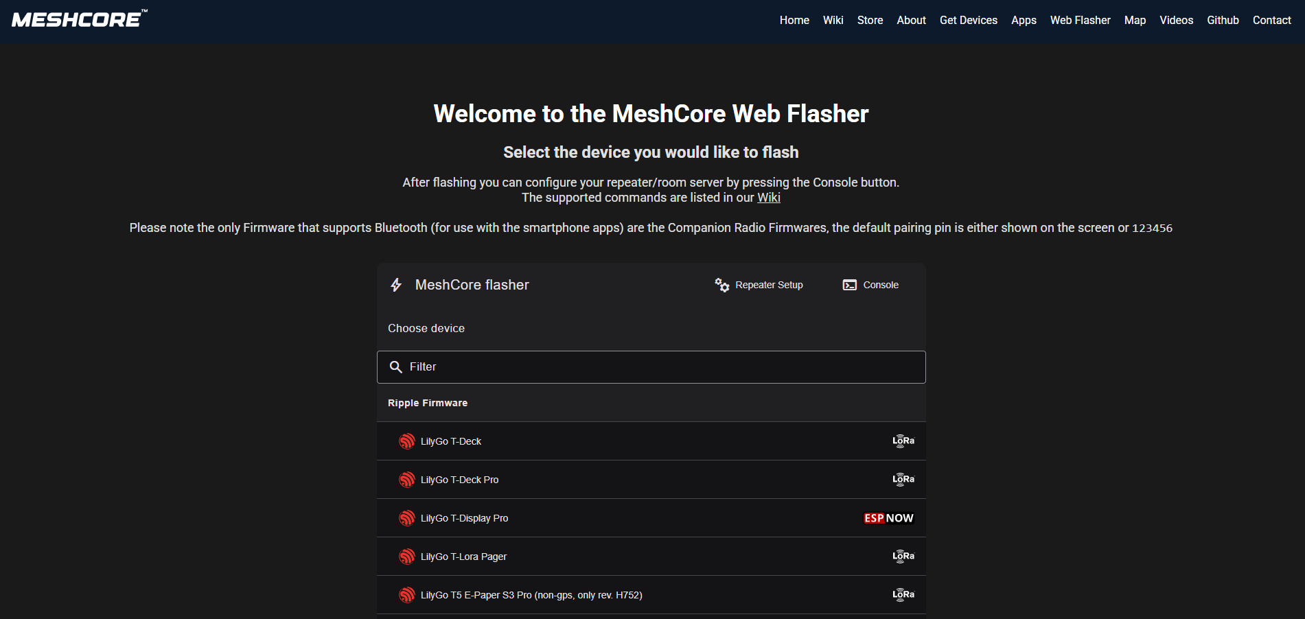
Task: Click the MeshCore logo in header
Action: (x=78, y=19)
